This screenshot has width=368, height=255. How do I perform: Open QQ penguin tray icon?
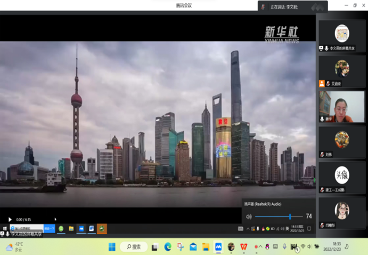(267, 246)
